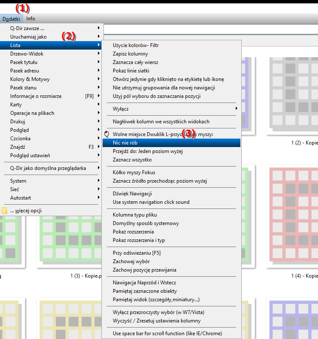
Task: Toggle Zaznacz źródło przechodząc poziom wyżej
Action: [x=171, y=181]
